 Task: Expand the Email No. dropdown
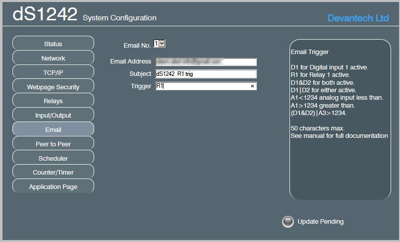pos(160,44)
